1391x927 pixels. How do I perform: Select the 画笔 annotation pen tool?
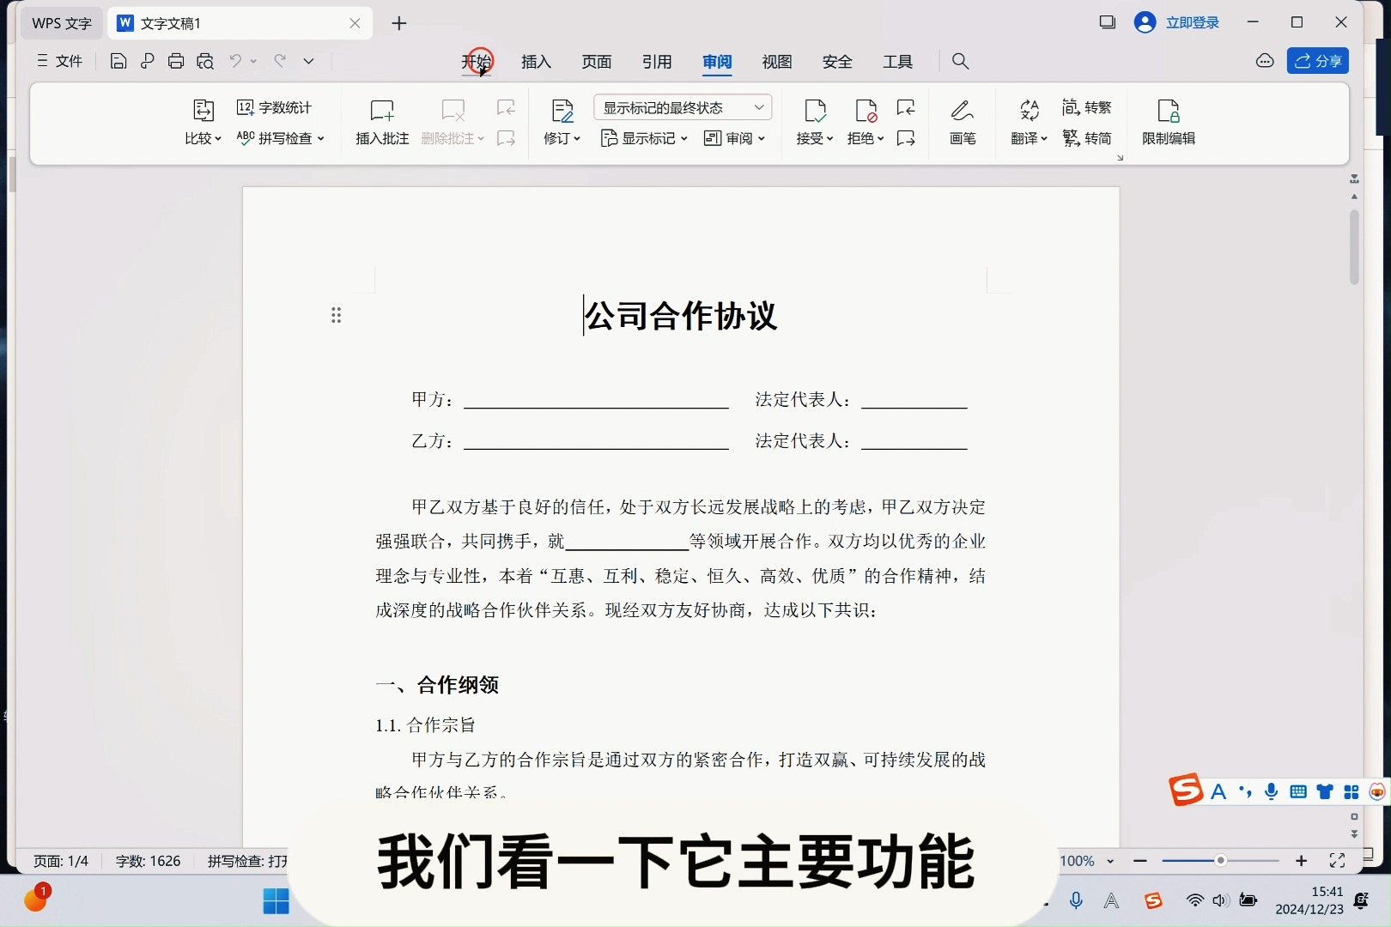(x=962, y=122)
